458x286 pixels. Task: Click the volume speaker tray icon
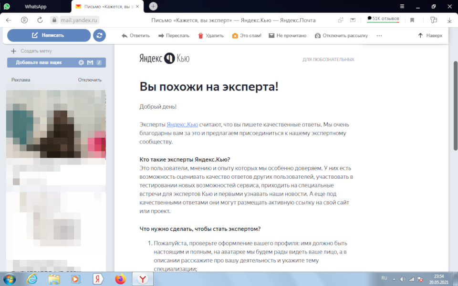403,279
